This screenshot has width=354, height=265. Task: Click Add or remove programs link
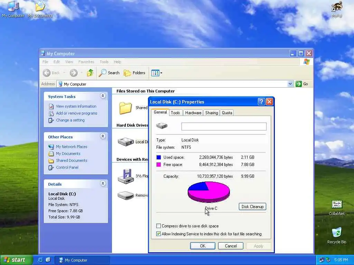pyautogui.click(x=76, y=113)
